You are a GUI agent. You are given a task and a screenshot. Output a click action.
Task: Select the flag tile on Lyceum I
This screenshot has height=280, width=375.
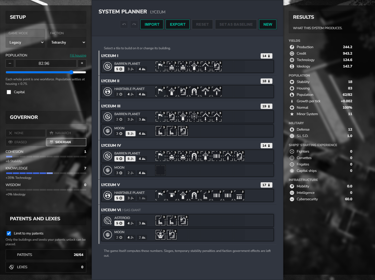160,66
